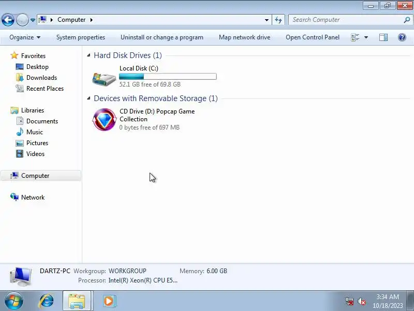Click the Intel(R) Xeon(R) processor value
This screenshot has width=414, height=311.
[143, 280]
